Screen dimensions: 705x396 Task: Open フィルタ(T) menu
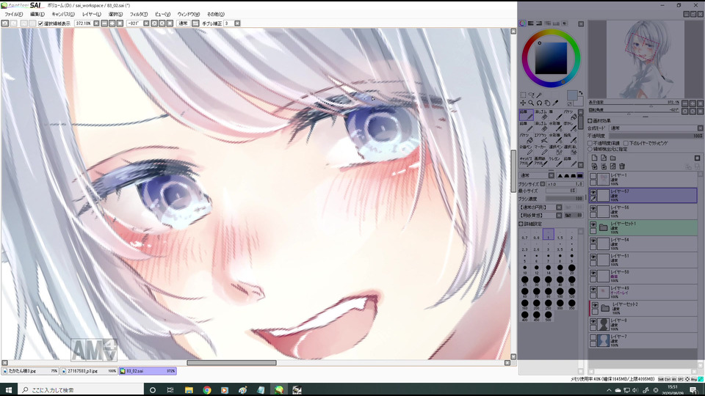click(x=139, y=15)
